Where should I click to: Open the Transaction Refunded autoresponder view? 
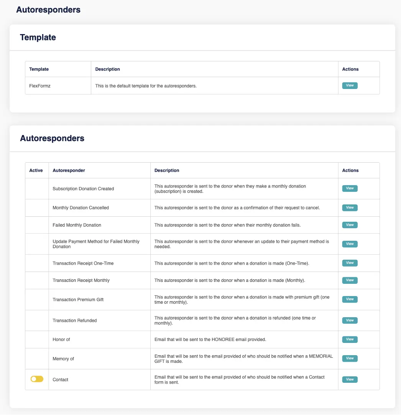point(350,320)
